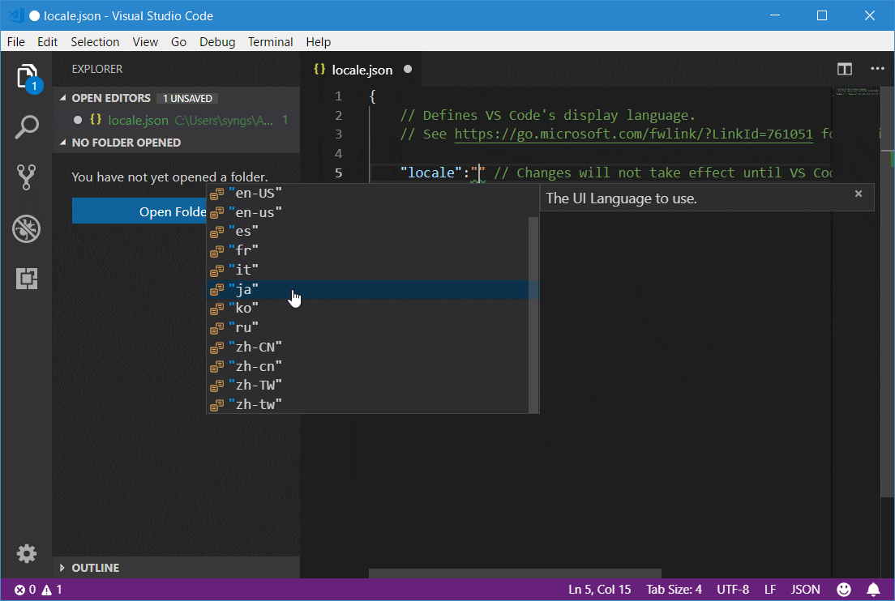Choose the "ru" locale suggestion
This screenshot has height=601, width=895.
(x=367, y=328)
